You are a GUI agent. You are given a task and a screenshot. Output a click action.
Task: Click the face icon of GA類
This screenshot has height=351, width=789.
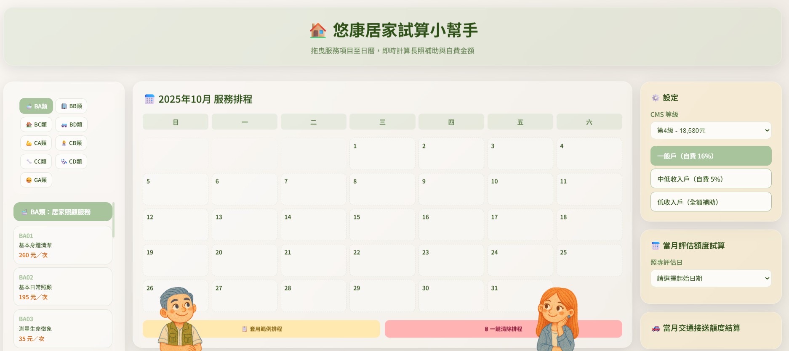pos(29,180)
